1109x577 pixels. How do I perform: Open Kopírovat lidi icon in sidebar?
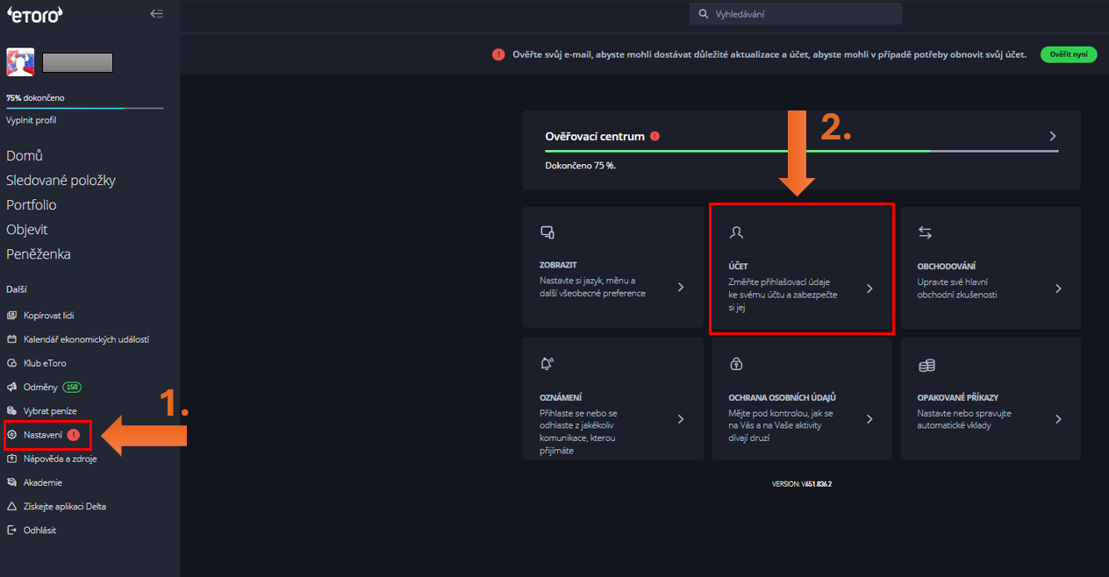coord(11,315)
